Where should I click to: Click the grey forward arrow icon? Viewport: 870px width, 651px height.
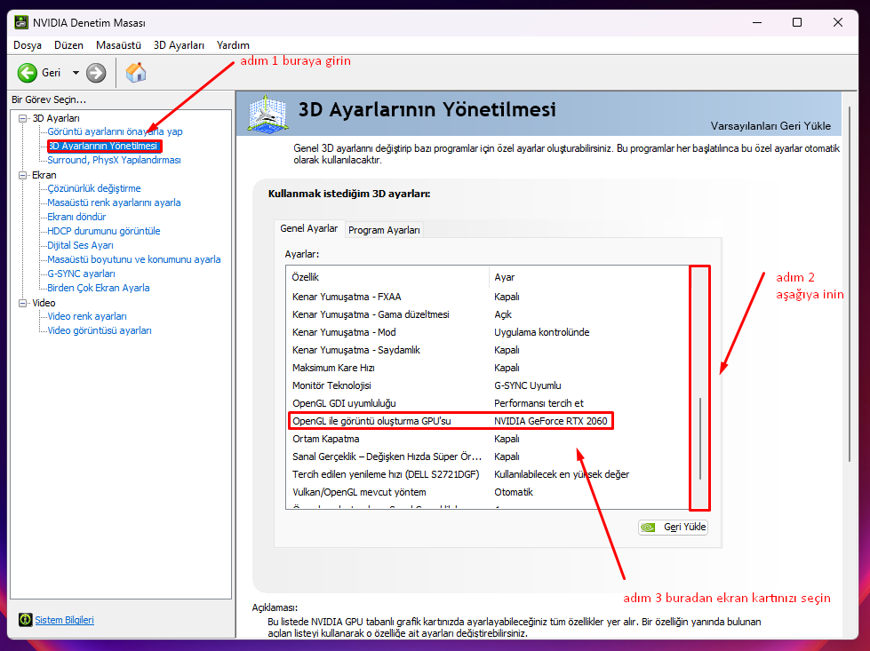(x=96, y=73)
